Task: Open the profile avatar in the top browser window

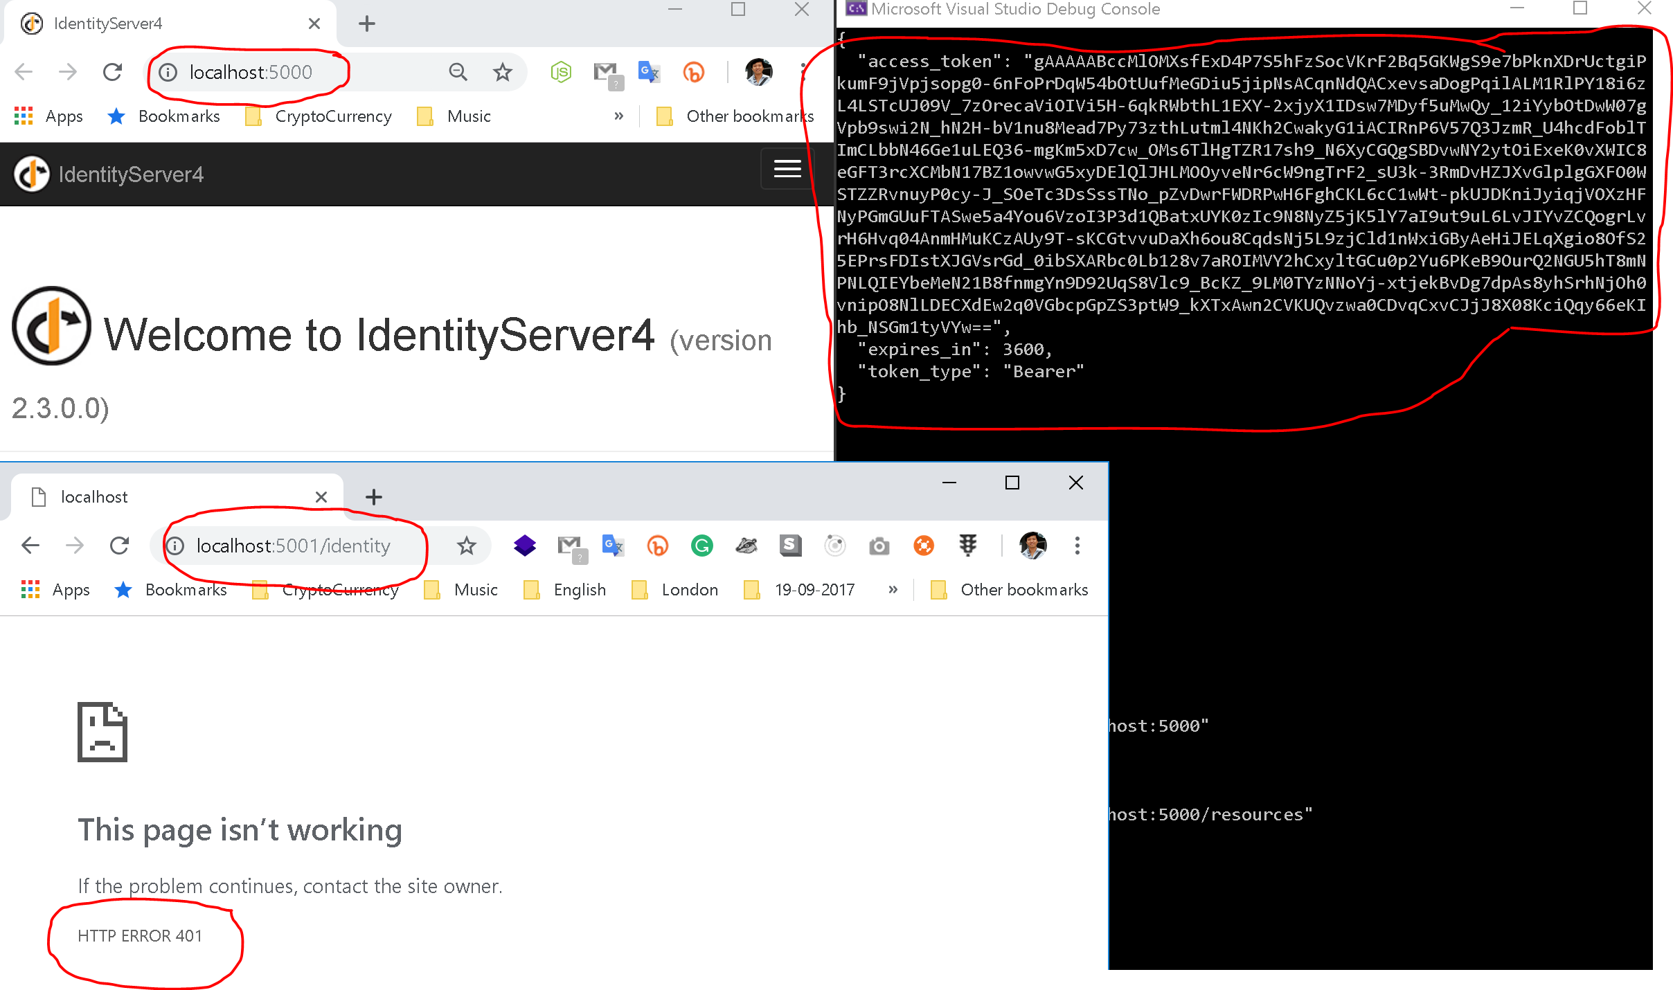Action: tap(758, 72)
